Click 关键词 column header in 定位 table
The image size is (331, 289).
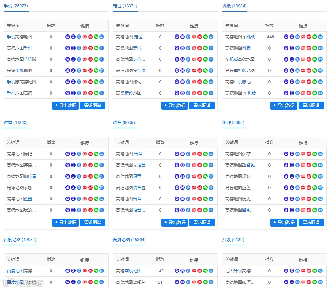pyautogui.click(x=122, y=26)
